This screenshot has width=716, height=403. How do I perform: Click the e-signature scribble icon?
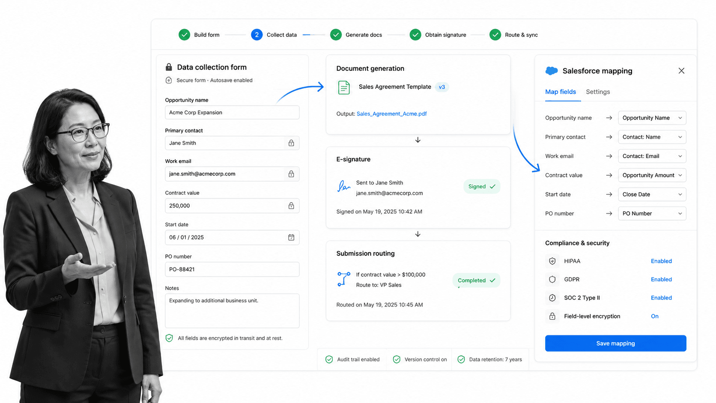coord(343,186)
